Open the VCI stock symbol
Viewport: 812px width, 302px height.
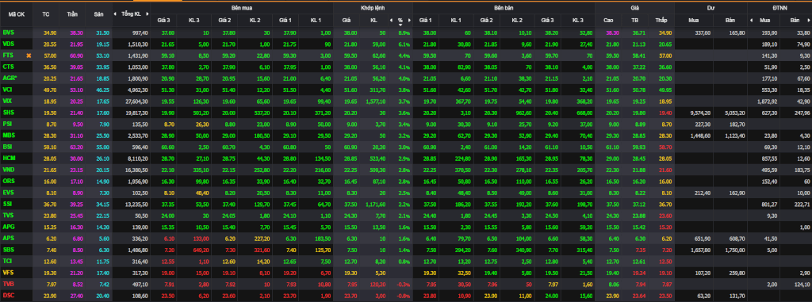[x=8, y=89]
